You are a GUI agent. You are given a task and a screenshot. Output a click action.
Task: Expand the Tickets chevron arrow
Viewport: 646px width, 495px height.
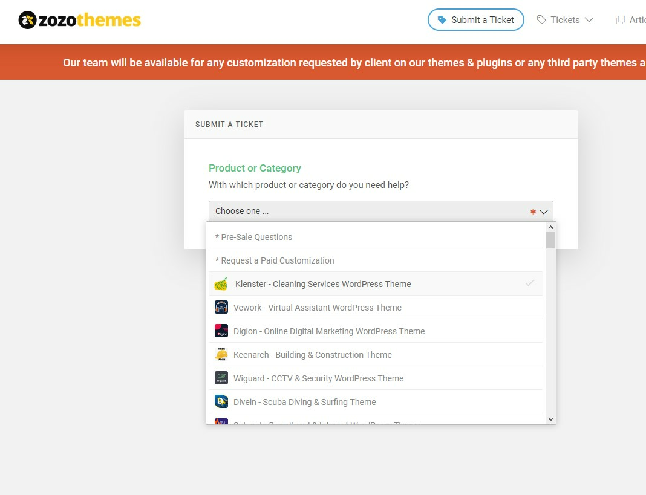tap(589, 20)
